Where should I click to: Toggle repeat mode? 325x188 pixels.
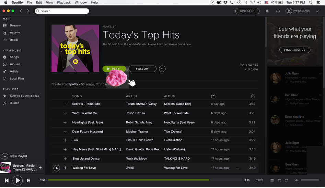coord(287,180)
